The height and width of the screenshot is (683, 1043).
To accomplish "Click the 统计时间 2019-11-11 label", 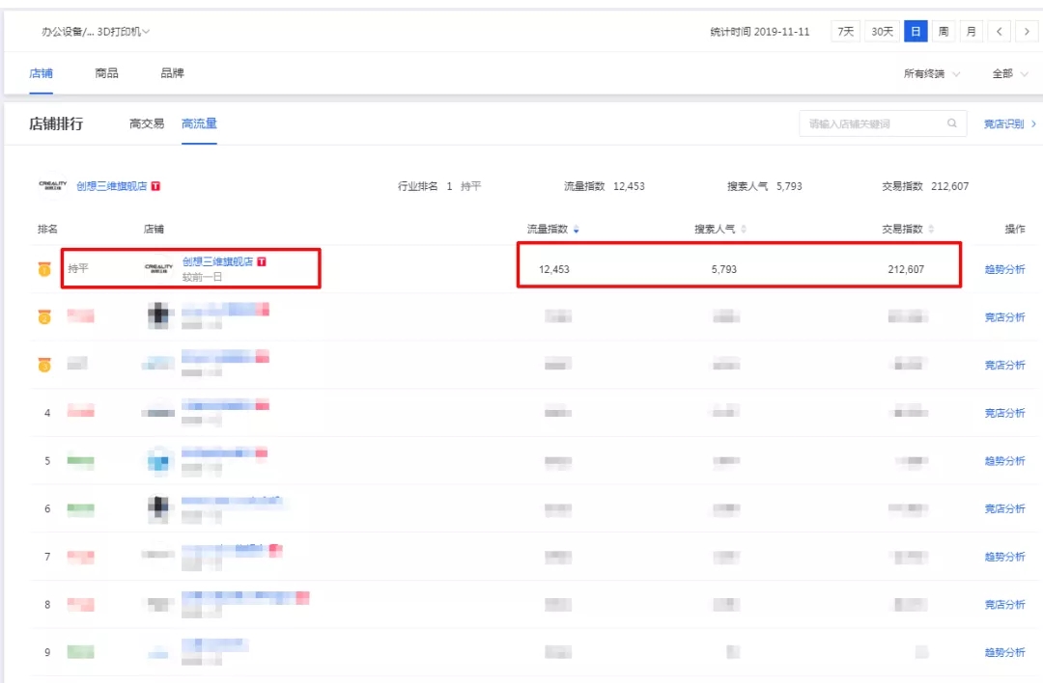I will tap(760, 31).
